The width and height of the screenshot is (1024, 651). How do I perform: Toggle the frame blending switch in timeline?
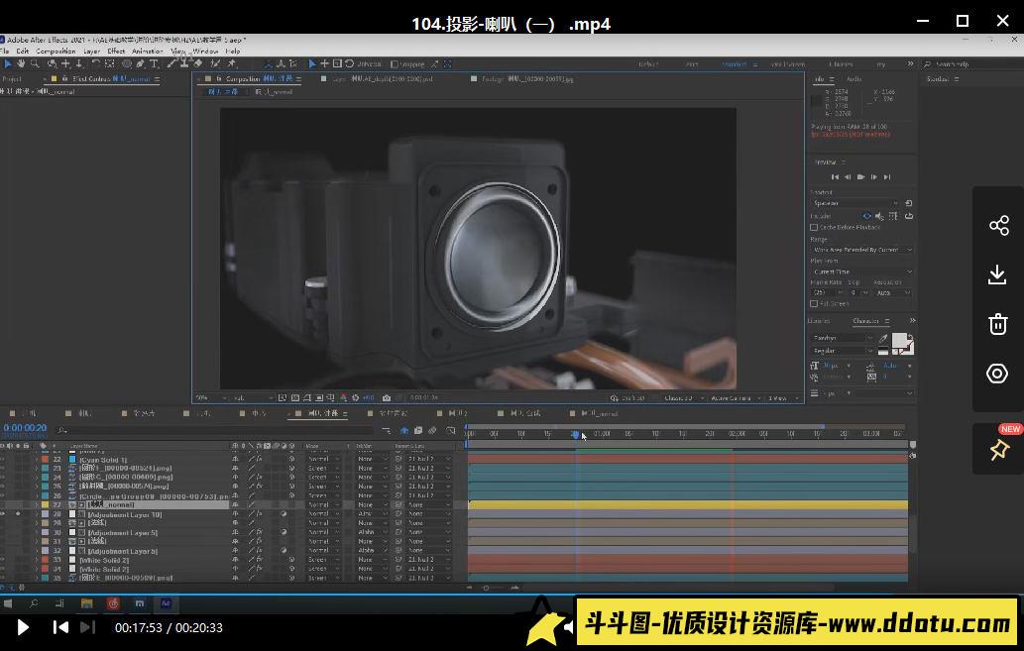click(x=418, y=430)
